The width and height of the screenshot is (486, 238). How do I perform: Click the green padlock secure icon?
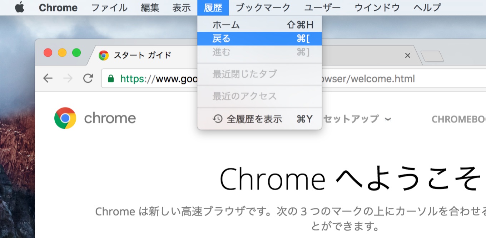tap(111, 78)
